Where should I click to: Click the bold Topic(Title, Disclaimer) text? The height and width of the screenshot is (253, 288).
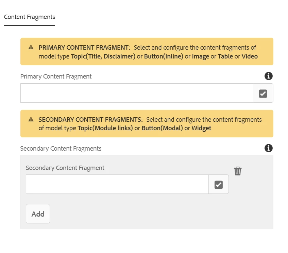pos(103,56)
